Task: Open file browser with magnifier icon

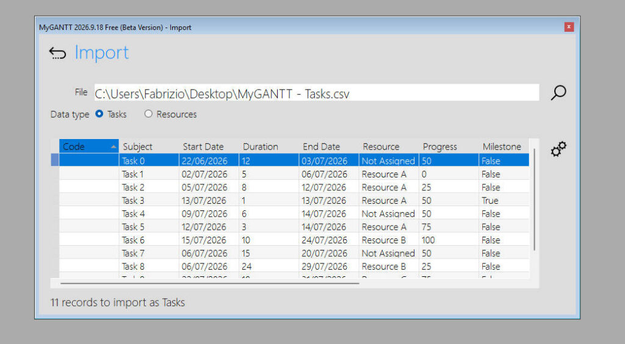Action: pyautogui.click(x=558, y=93)
